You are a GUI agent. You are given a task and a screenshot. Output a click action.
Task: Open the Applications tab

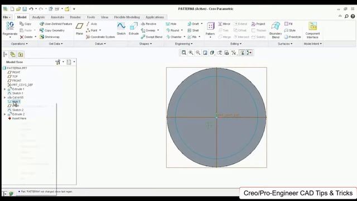click(x=155, y=17)
